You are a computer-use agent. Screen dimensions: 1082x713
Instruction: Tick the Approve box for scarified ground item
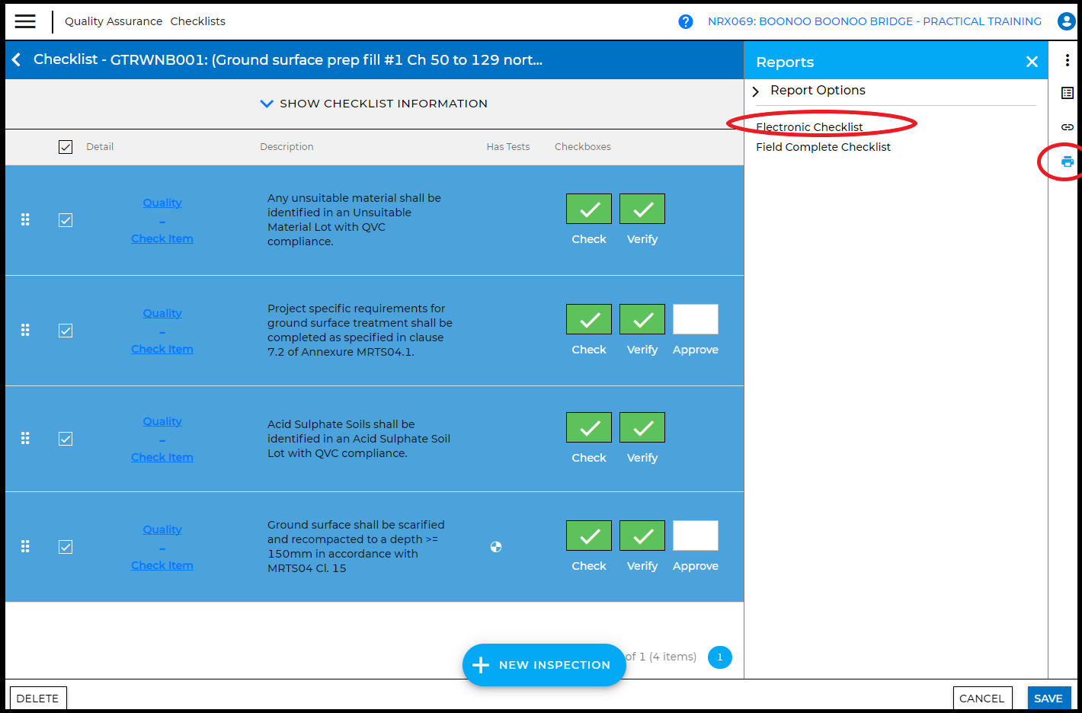point(695,536)
